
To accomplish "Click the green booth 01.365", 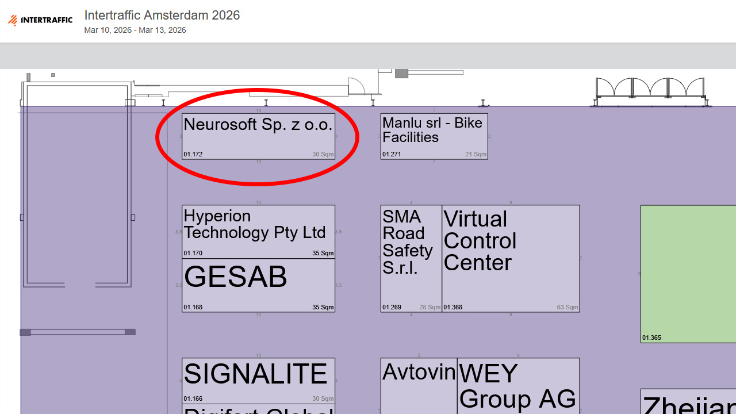I will pos(688,274).
